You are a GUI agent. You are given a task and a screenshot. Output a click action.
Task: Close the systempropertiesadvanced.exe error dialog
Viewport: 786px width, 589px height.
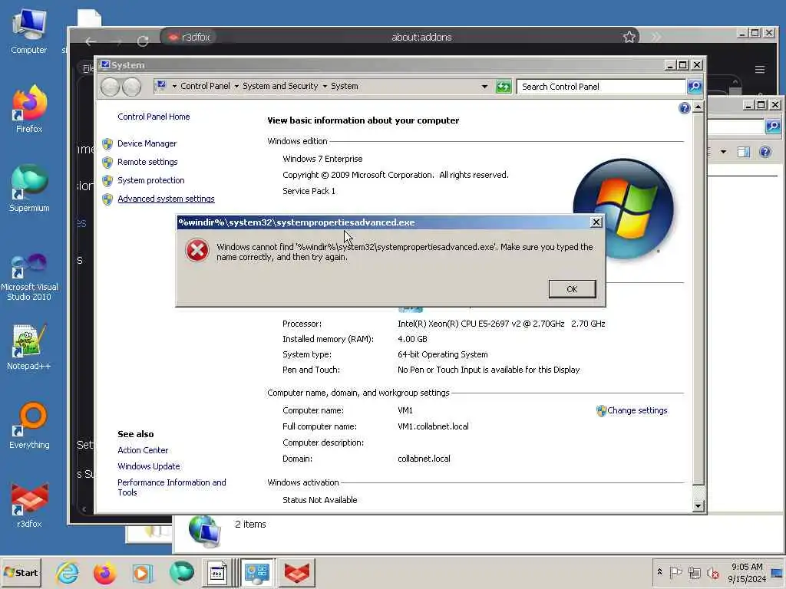click(596, 222)
